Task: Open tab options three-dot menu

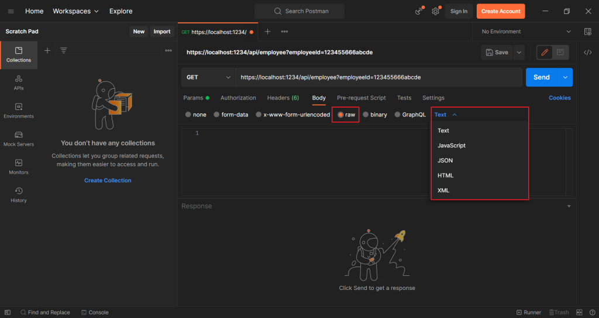Action: (284, 32)
